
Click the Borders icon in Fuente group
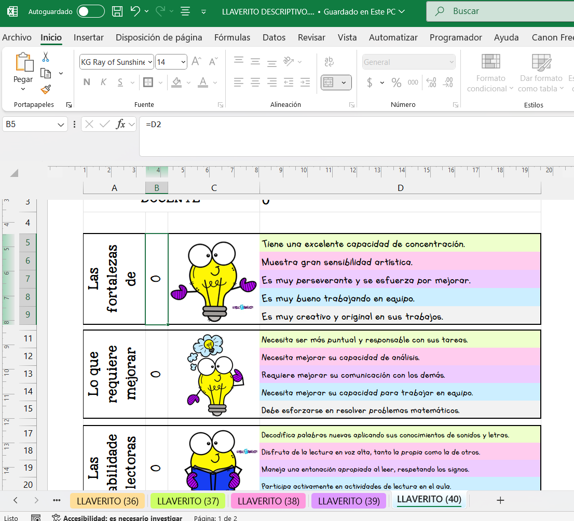(x=148, y=83)
